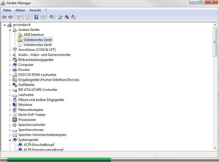Collapse the pcvondavid root node
Image resolution: width=219 pixels, height=162 pixels.
click(x=4, y=25)
